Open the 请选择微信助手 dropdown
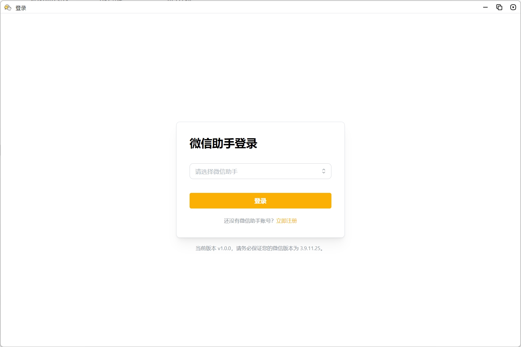 coord(260,171)
